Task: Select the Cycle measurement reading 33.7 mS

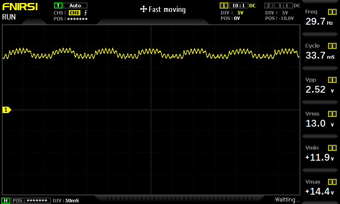Action: 320,56
